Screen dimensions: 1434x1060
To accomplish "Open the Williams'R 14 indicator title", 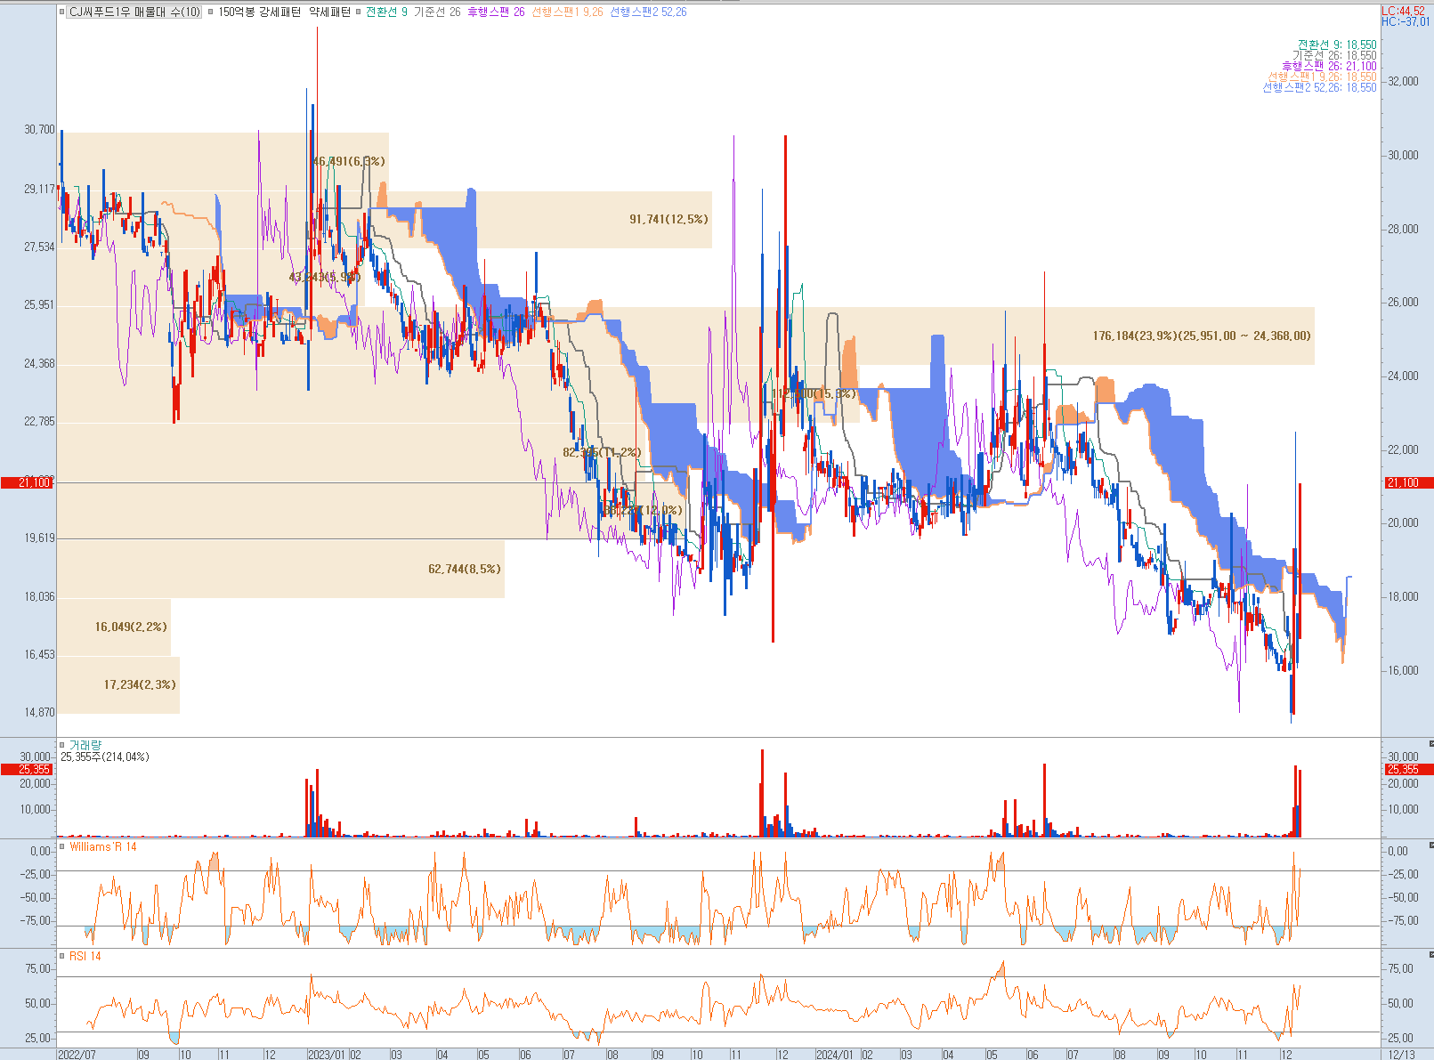I will pyautogui.click(x=103, y=846).
